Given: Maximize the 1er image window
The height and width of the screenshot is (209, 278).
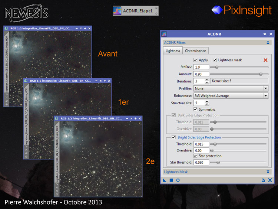Looking at the screenshot, I should (x=105, y=81).
